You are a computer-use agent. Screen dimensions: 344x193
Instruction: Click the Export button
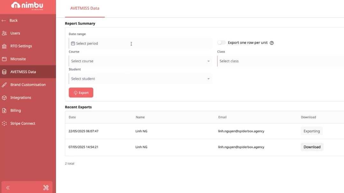tap(81, 92)
